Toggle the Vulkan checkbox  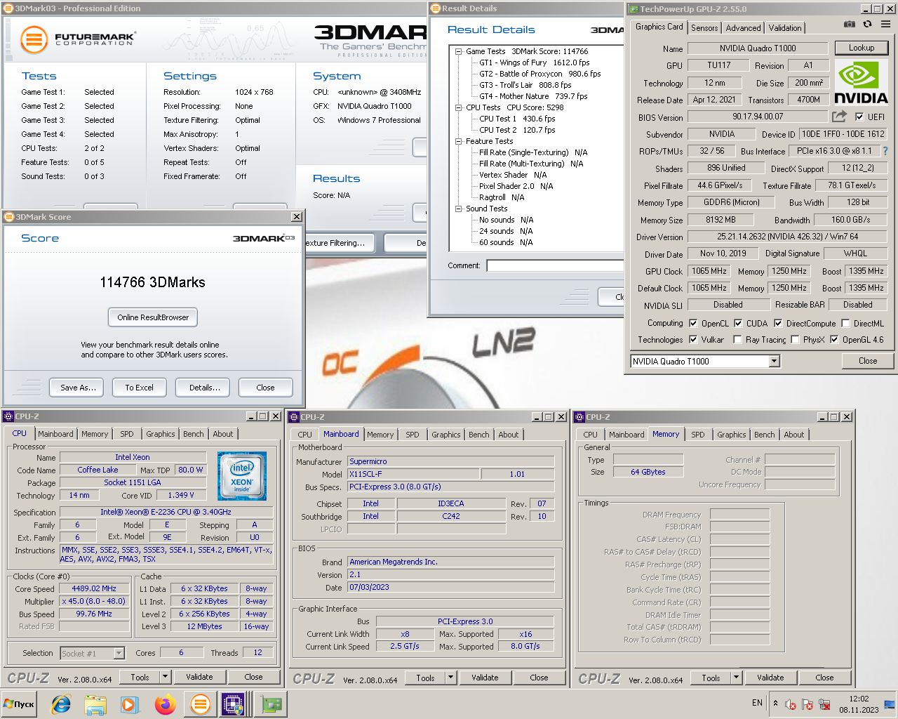click(693, 340)
